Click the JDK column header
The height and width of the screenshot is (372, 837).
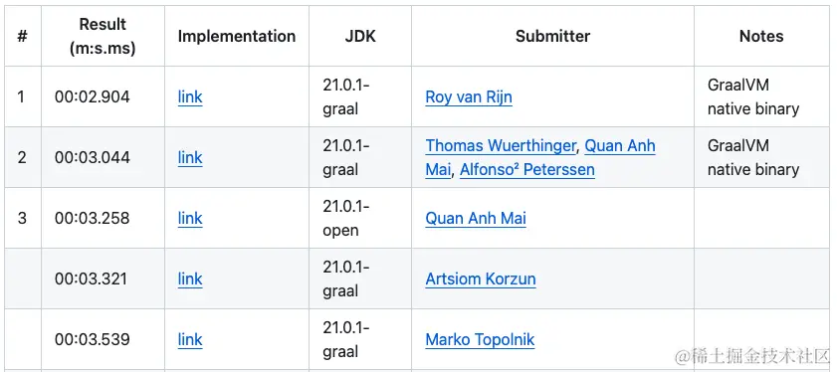click(x=360, y=36)
